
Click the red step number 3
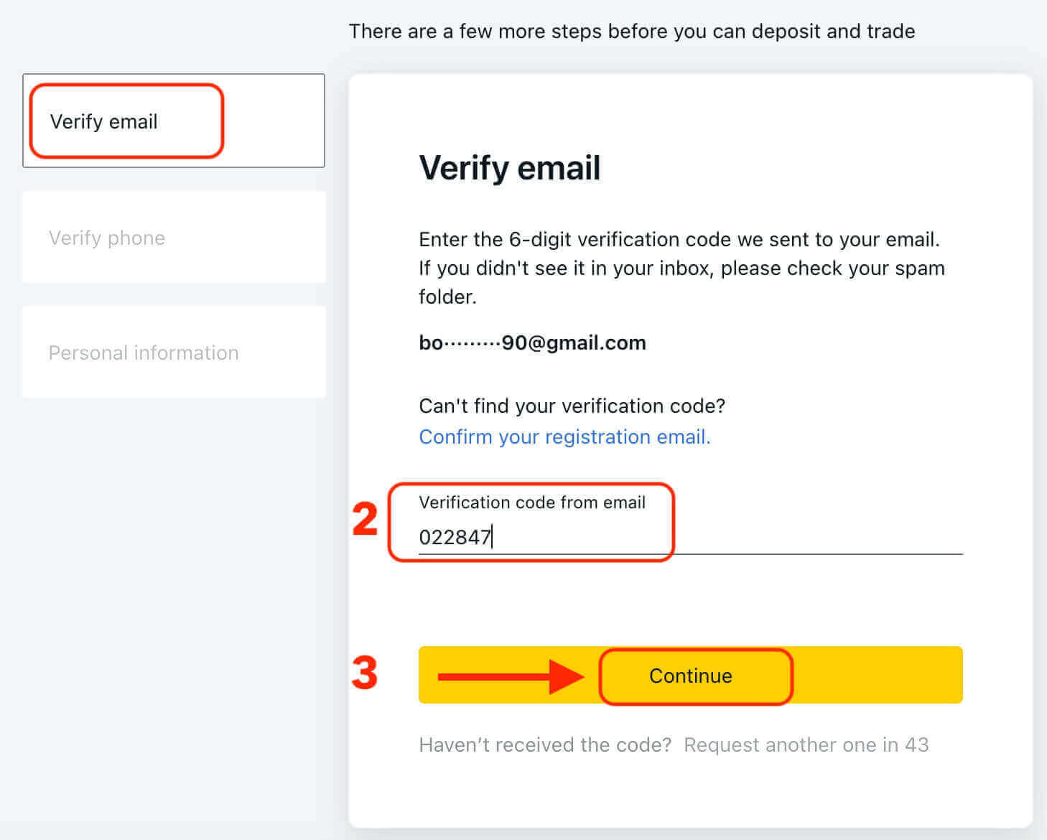[365, 673]
